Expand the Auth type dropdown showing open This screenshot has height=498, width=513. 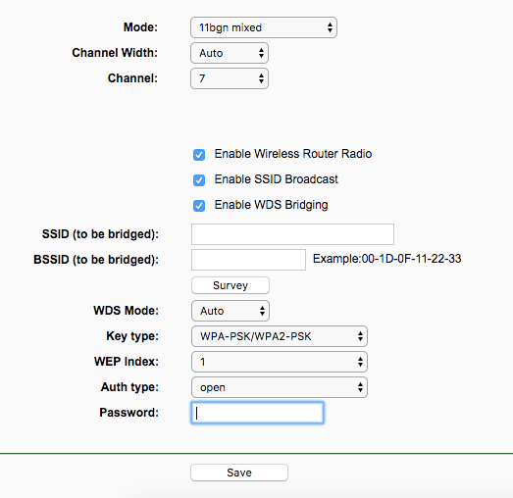coord(280,387)
